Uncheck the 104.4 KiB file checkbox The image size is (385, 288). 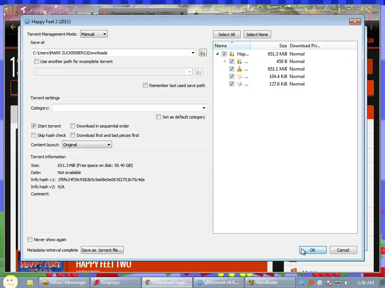click(232, 76)
